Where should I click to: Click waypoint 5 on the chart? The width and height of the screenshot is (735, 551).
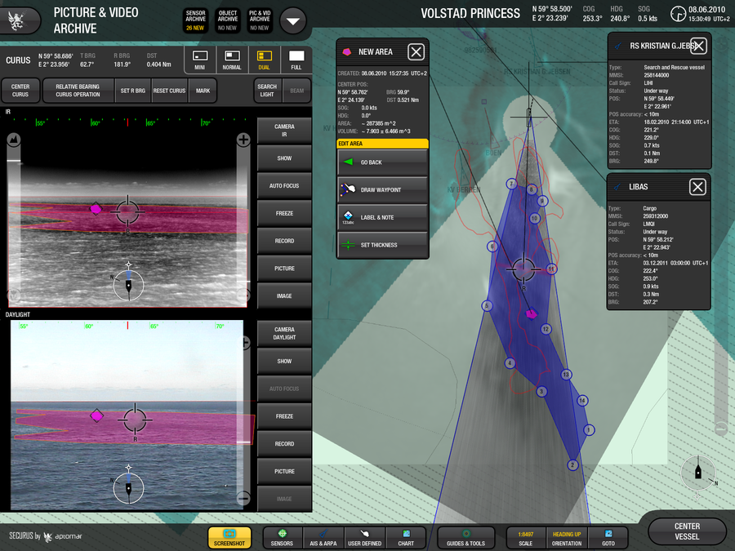(487, 306)
